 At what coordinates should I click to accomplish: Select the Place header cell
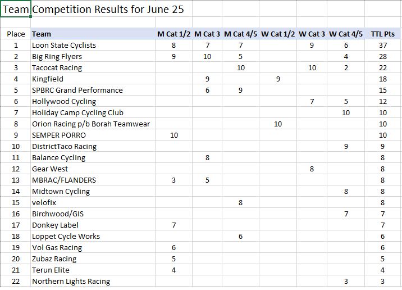tap(16, 34)
